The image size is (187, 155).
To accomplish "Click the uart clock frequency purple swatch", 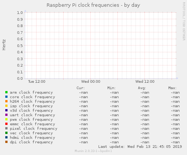I will coord(6,115).
